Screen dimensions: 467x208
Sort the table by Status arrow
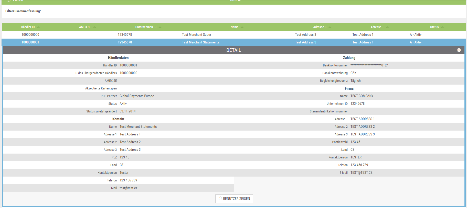pos(442,27)
